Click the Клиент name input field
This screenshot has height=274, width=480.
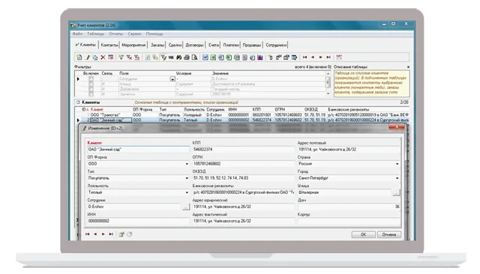pos(138,150)
